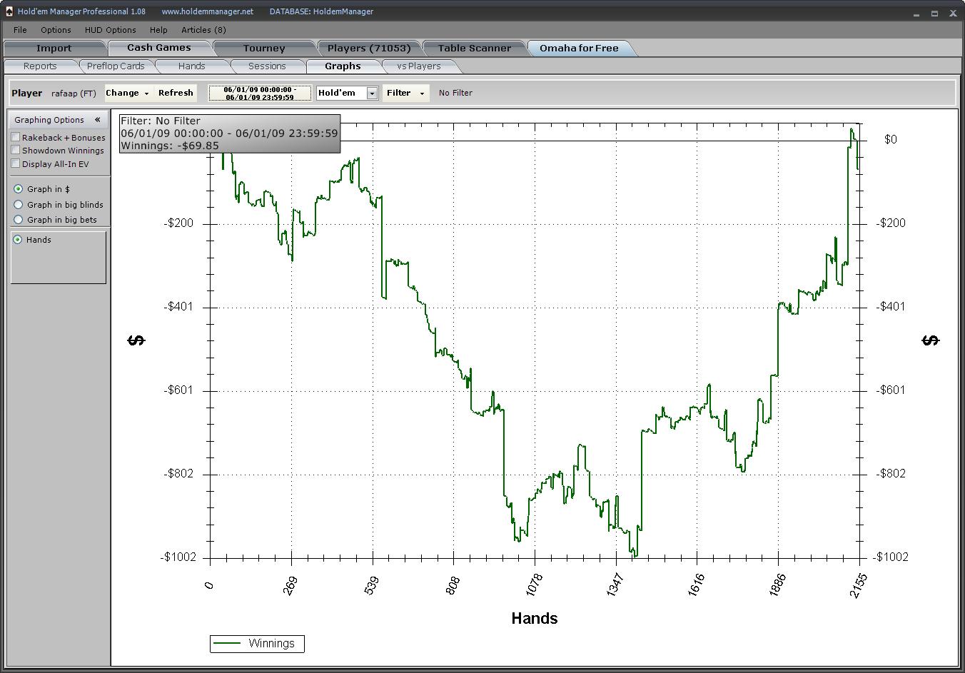Go to the Sessions sub-tab
This screenshot has height=673, width=965.
(x=267, y=66)
